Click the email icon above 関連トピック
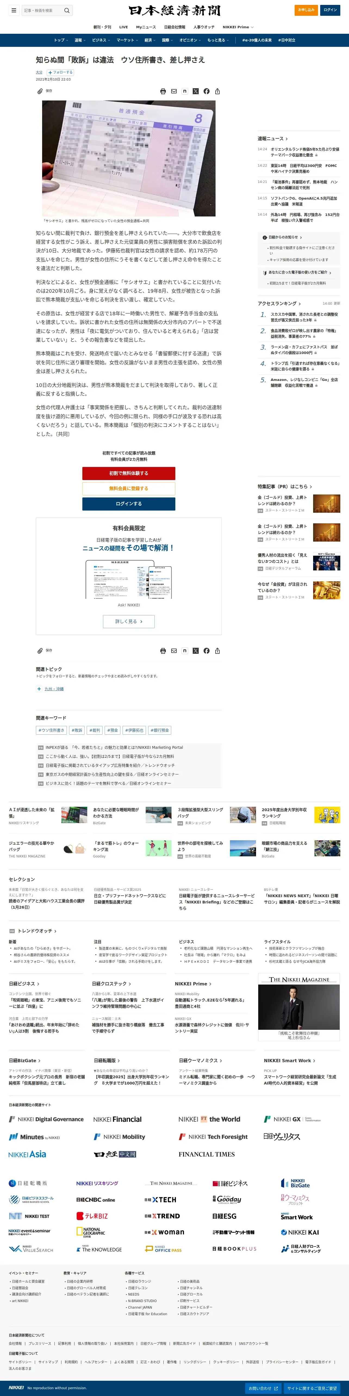 point(174,651)
